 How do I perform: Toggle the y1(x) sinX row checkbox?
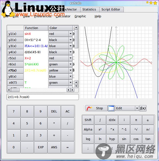(73, 34)
